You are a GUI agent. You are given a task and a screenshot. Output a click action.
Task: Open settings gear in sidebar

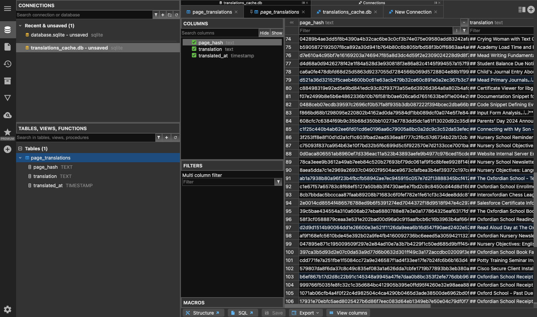8,309
